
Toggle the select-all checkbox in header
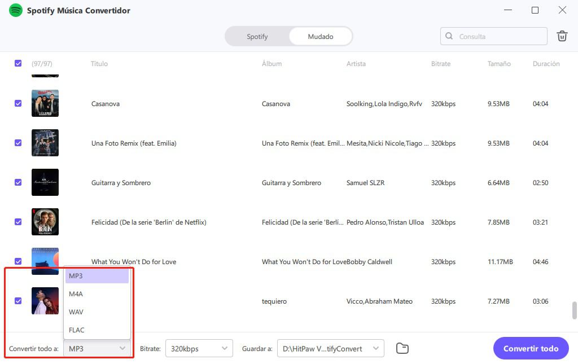(18, 64)
